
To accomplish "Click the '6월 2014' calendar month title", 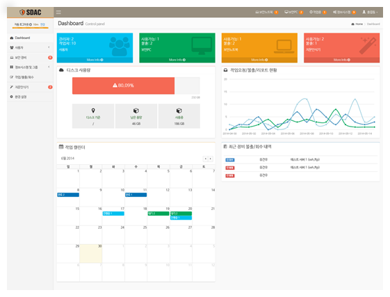I will pyautogui.click(x=67, y=159).
